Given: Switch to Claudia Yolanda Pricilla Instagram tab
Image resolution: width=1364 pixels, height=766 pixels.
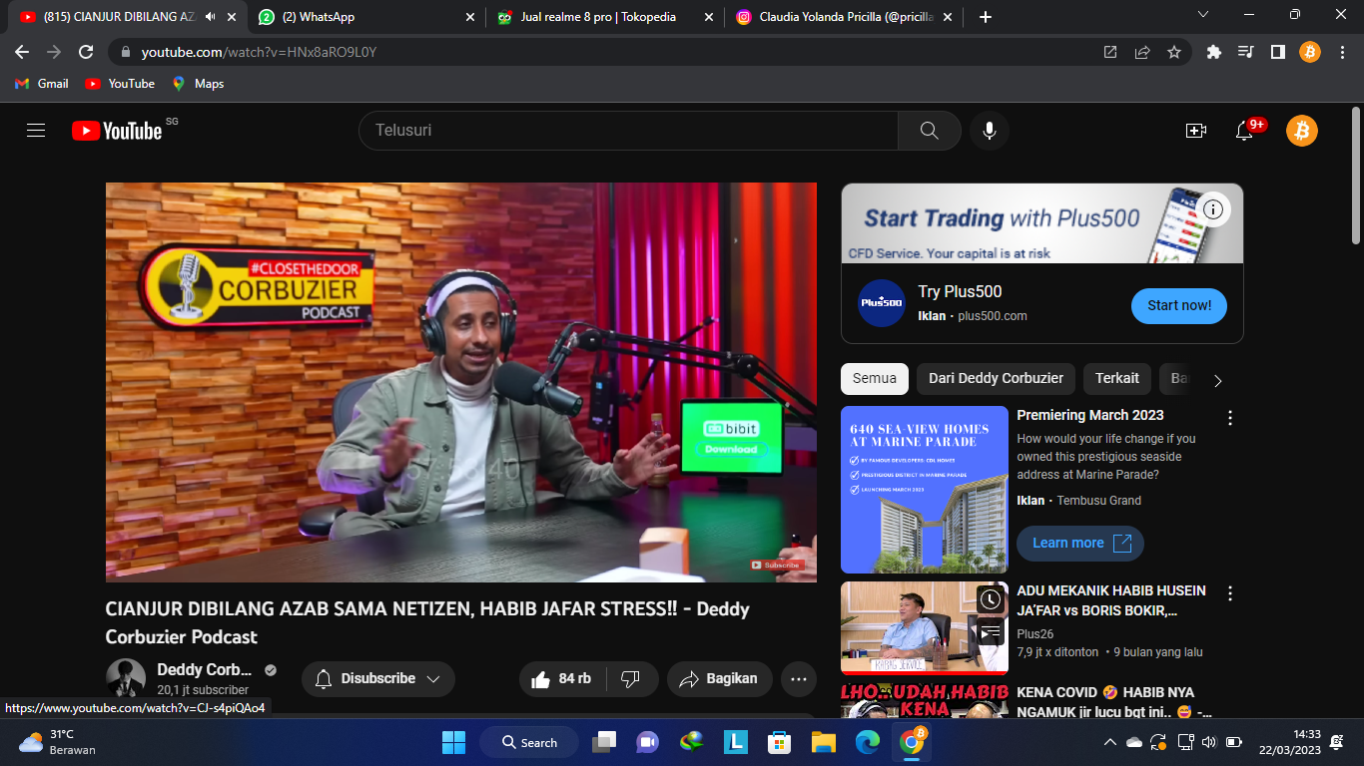Looking at the screenshot, I should tap(846, 17).
